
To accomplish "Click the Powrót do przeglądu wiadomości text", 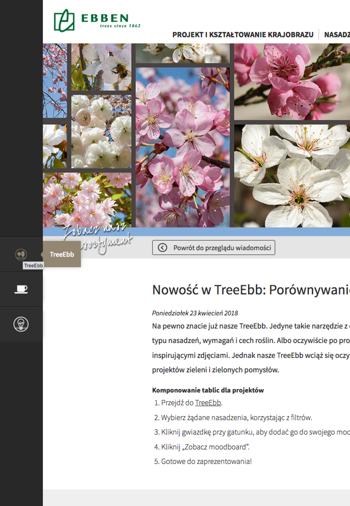I will [222, 248].
